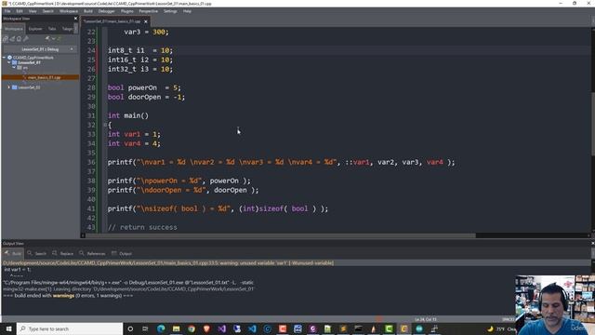Open the Perspective menu
This screenshot has width=595, height=335.
pos(149,11)
